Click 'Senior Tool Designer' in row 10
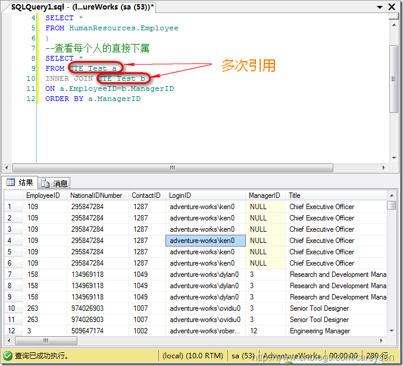Image resolution: width=403 pixels, height=366 pixels. pos(320,308)
